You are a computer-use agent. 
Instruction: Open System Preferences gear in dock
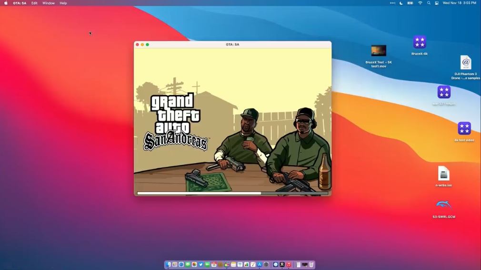pos(266,264)
